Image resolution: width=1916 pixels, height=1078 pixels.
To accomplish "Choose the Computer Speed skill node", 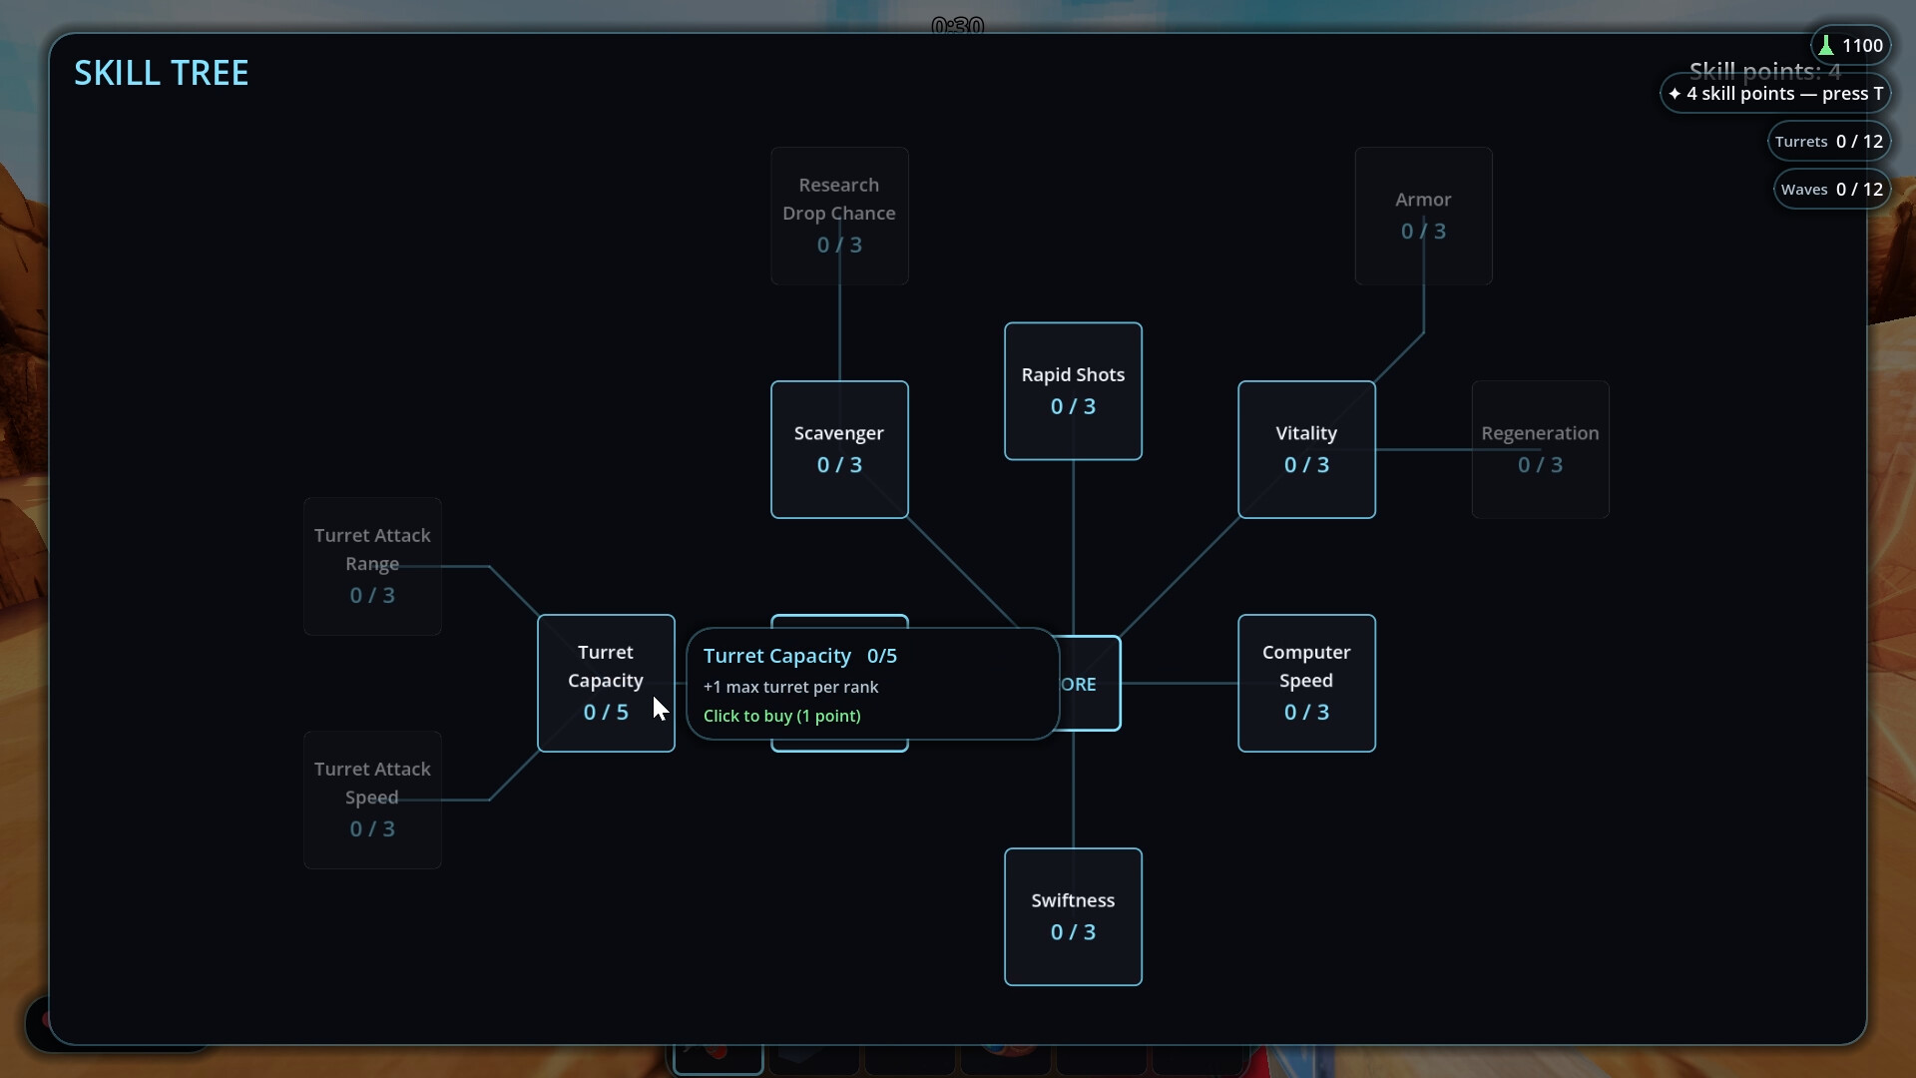I will [1306, 683].
